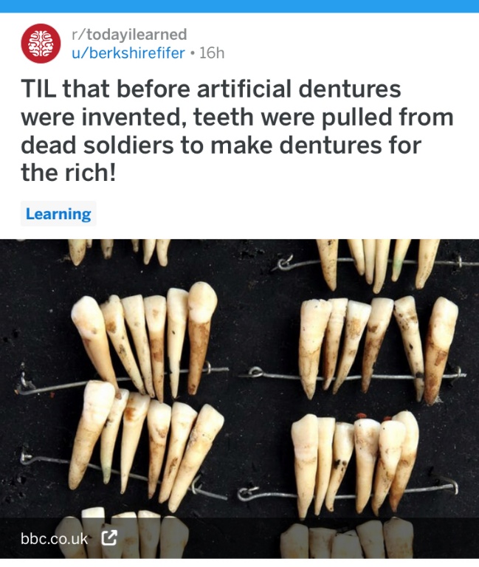This screenshot has width=479, height=567.
Task: Open the bbc.co.uk source link
Action: (54, 538)
